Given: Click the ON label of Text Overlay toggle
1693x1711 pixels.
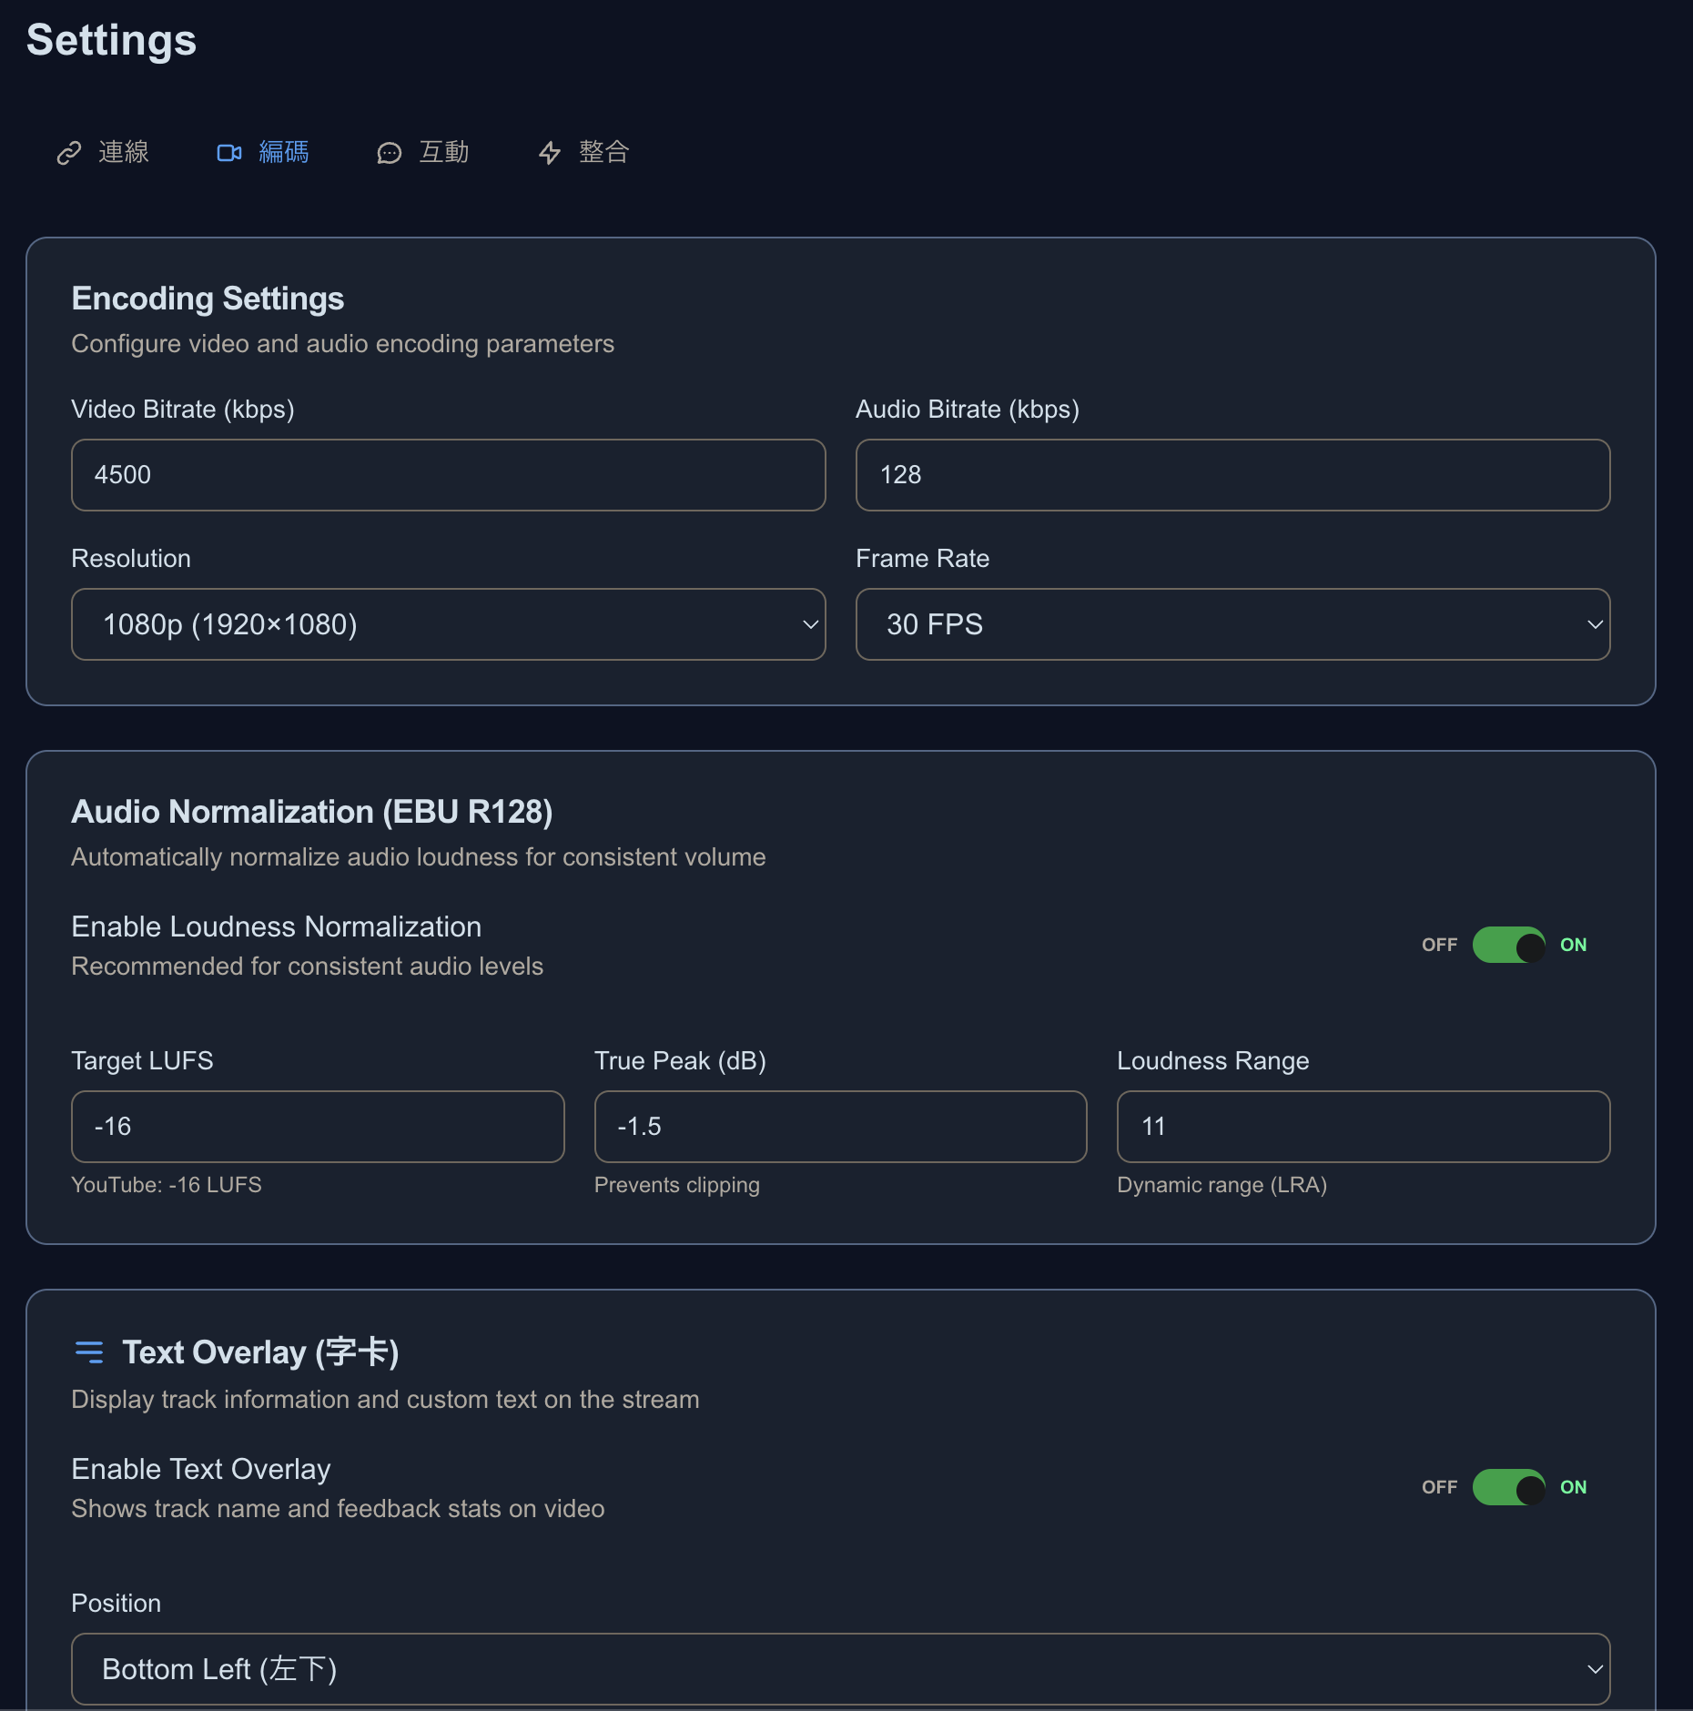Looking at the screenshot, I should click(1573, 1487).
